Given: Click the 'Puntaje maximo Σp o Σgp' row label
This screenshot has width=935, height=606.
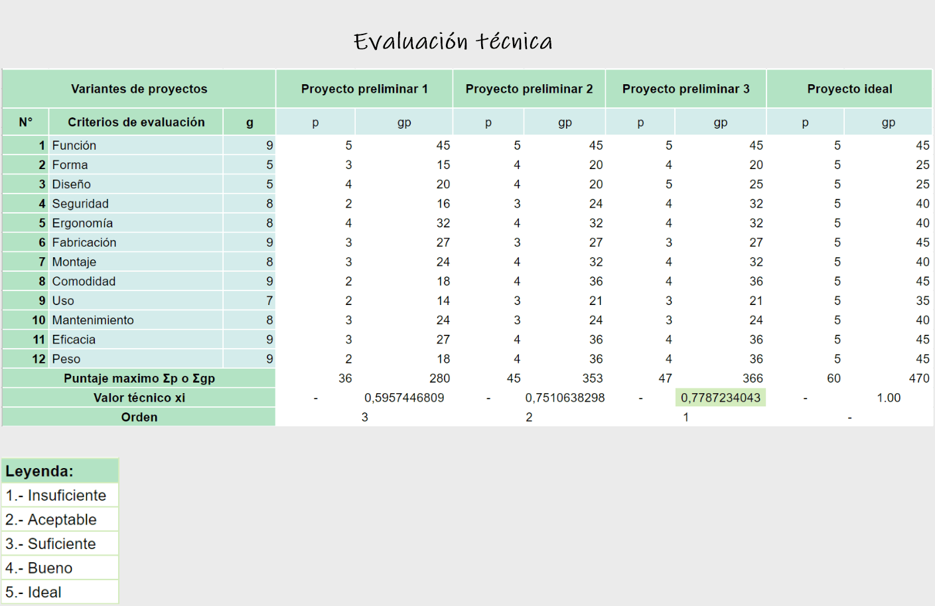Looking at the screenshot, I should click(139, 379).
